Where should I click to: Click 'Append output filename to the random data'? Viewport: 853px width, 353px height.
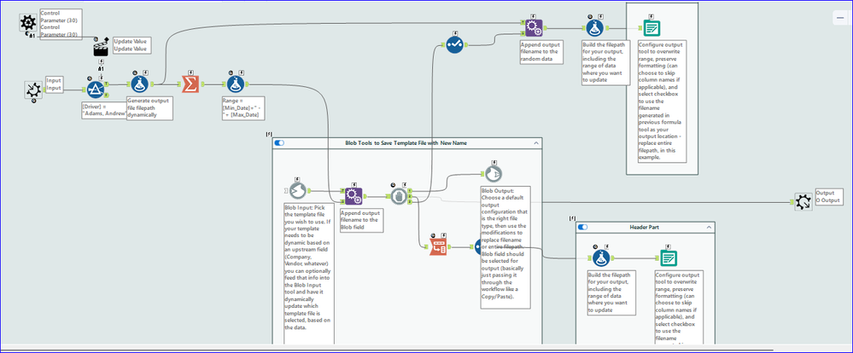[x=542, y=52]
